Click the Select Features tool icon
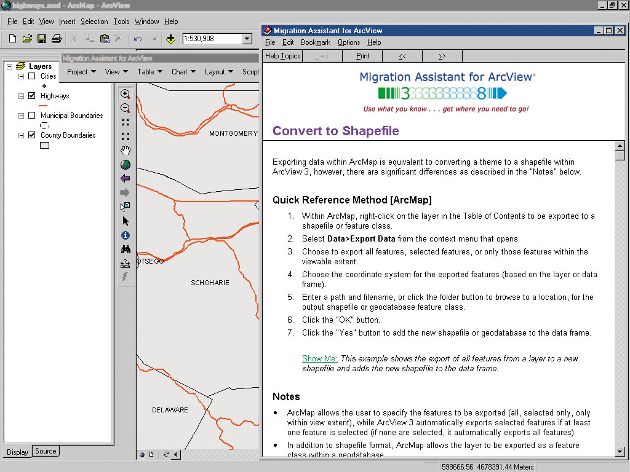This screenshot has width=630, height=472. [x=126, y=206]
